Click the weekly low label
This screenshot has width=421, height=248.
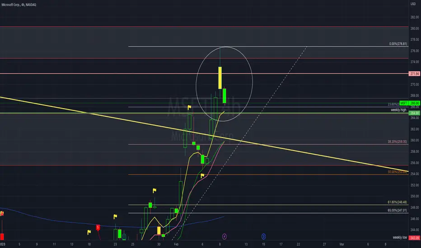coord(400,238)
